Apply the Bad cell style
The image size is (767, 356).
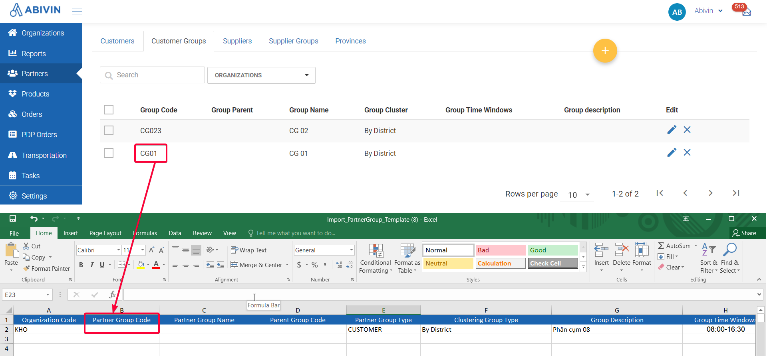pyautogui.click(x=501, y=250)
